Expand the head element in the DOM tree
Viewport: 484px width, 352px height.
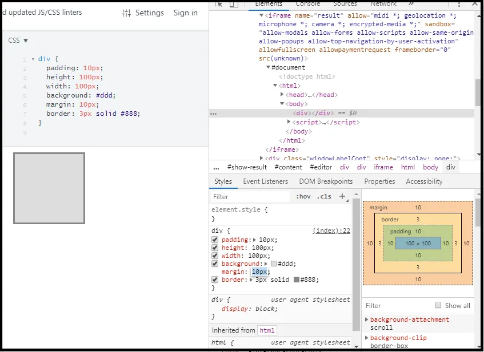click(282, 95)
